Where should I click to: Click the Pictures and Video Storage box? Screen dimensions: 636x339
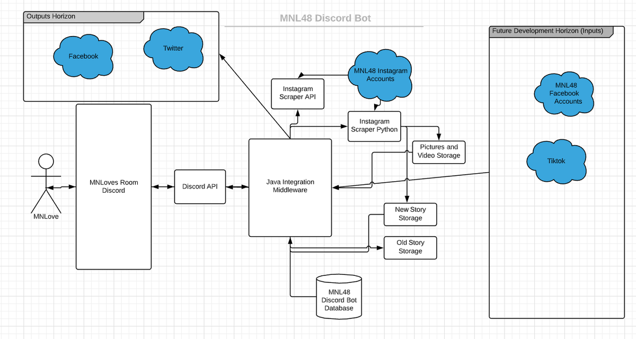point(439,151)
